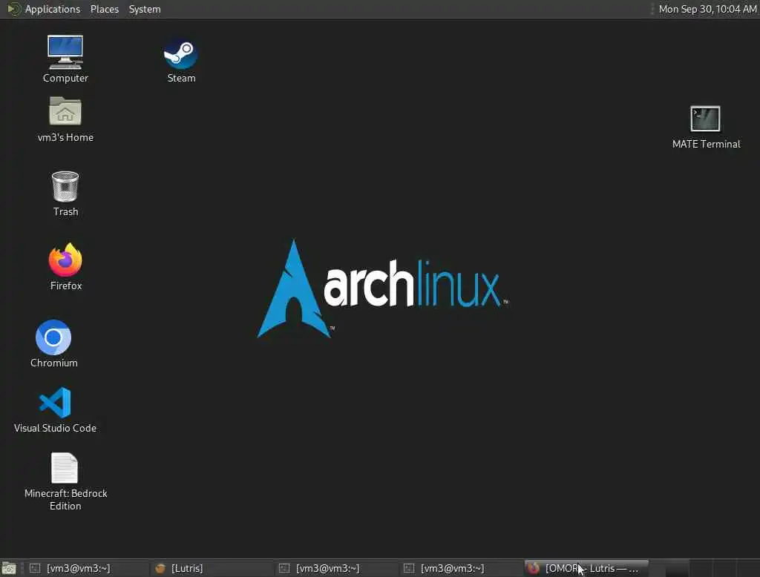The width and height of the screenshot is (760, 577).
Task: Select the Computer desktop icon
Action: 65,53
